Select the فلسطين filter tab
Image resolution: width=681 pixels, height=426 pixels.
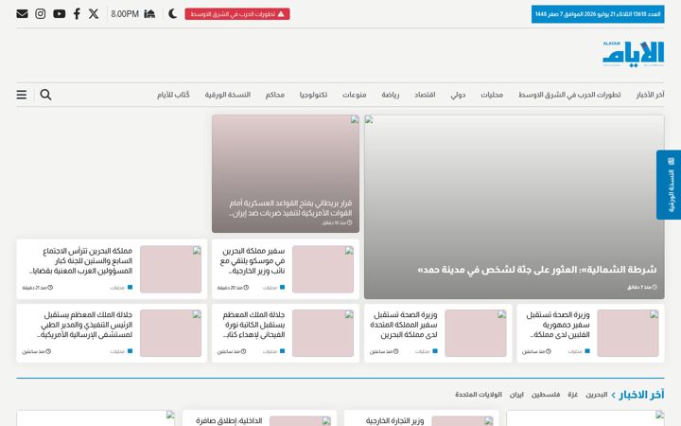(546, 395)
